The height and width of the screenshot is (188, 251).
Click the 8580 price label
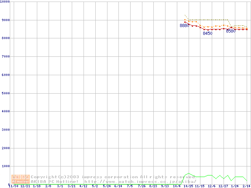tap(231, 31)
